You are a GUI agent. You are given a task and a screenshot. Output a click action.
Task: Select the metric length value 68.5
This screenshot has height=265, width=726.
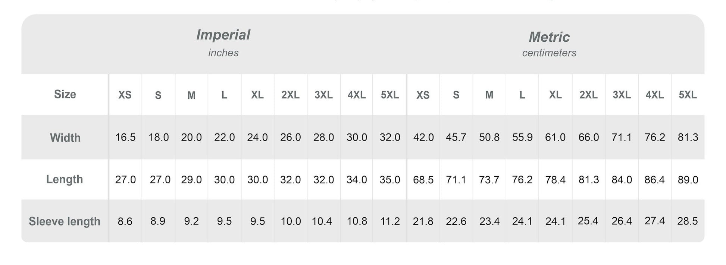pyautogui.click(x=423, y=180)
